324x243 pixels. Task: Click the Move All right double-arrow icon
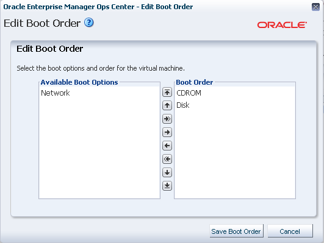coord(167,119)
